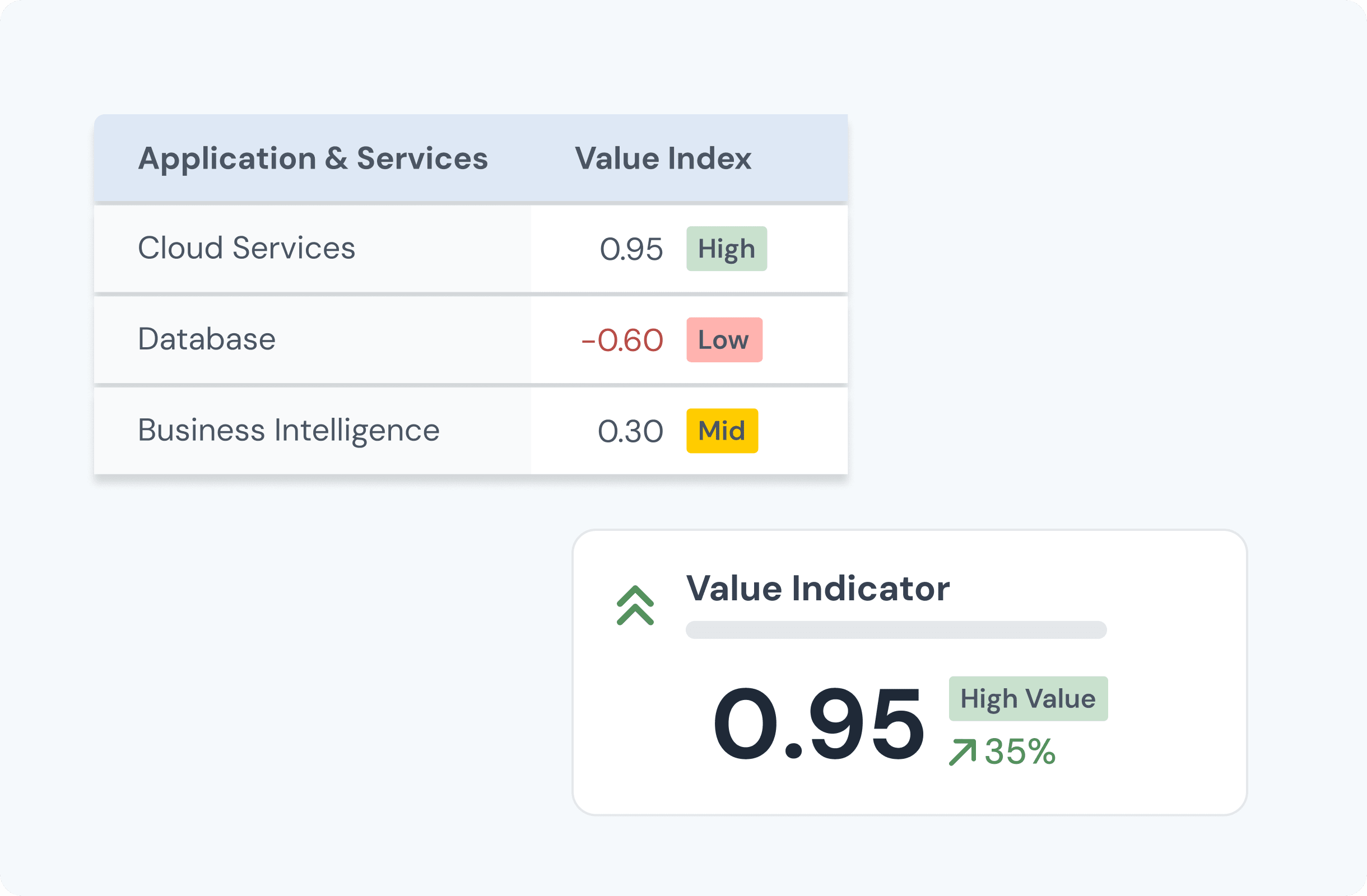Click the gray Value Indicator progress bar
The height and width of the screenshot is (896, 1367).
(x=896, y=629)
